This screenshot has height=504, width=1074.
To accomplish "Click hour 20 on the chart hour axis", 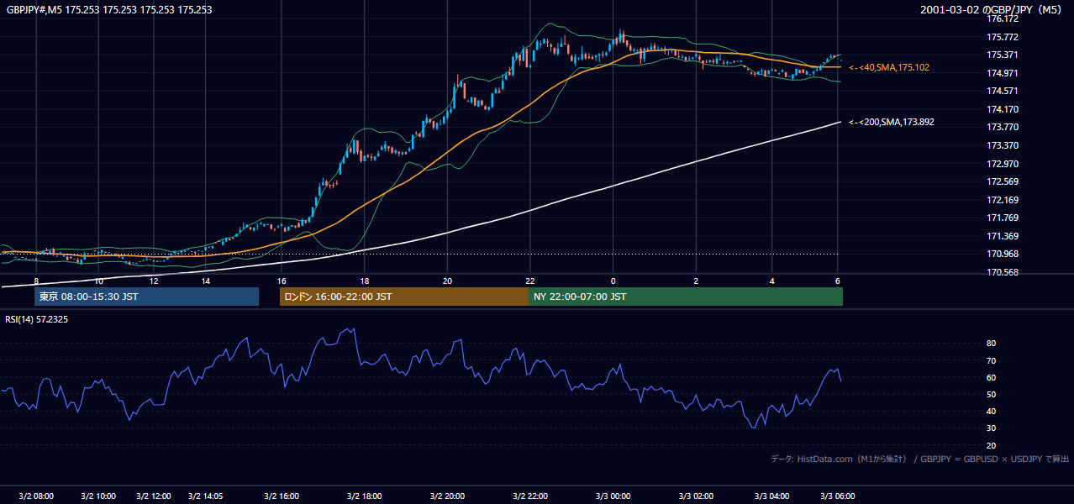I will pos(448,281).
